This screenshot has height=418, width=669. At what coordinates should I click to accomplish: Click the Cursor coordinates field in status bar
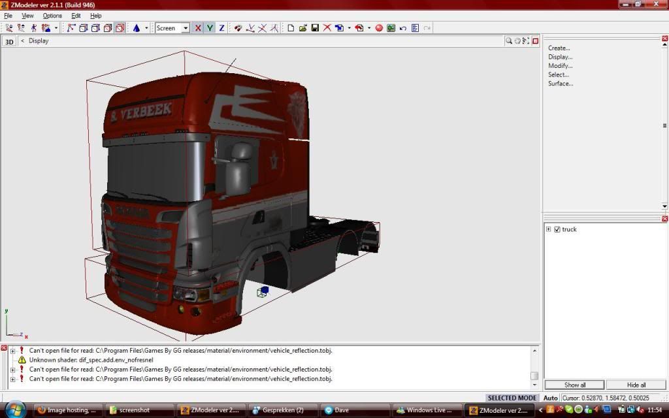point(613,398)
